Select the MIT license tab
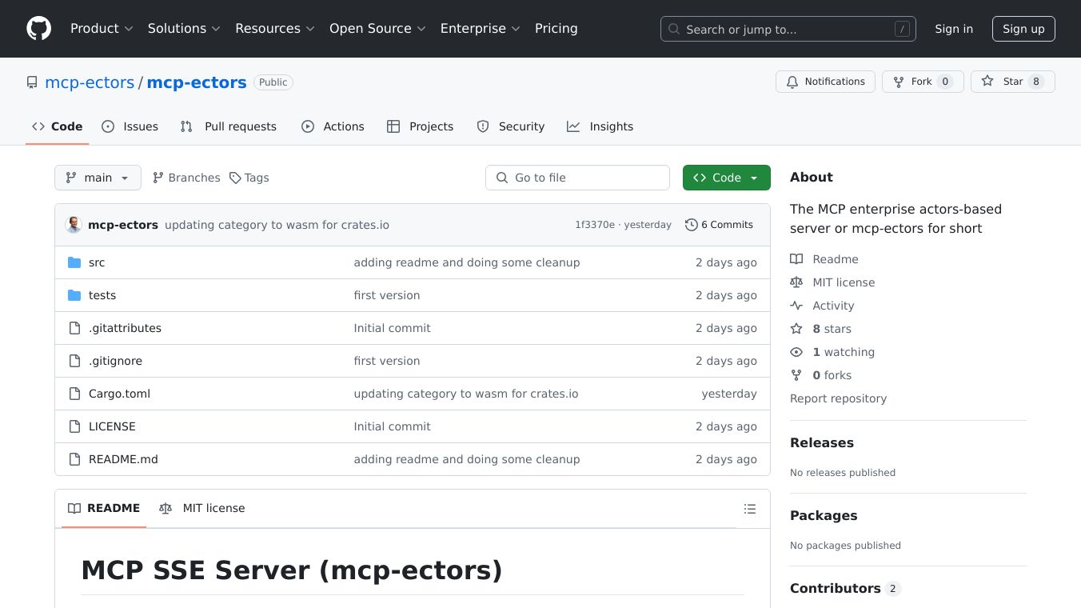Viewport: 1081px width, 608px height. tap(202, 508)
